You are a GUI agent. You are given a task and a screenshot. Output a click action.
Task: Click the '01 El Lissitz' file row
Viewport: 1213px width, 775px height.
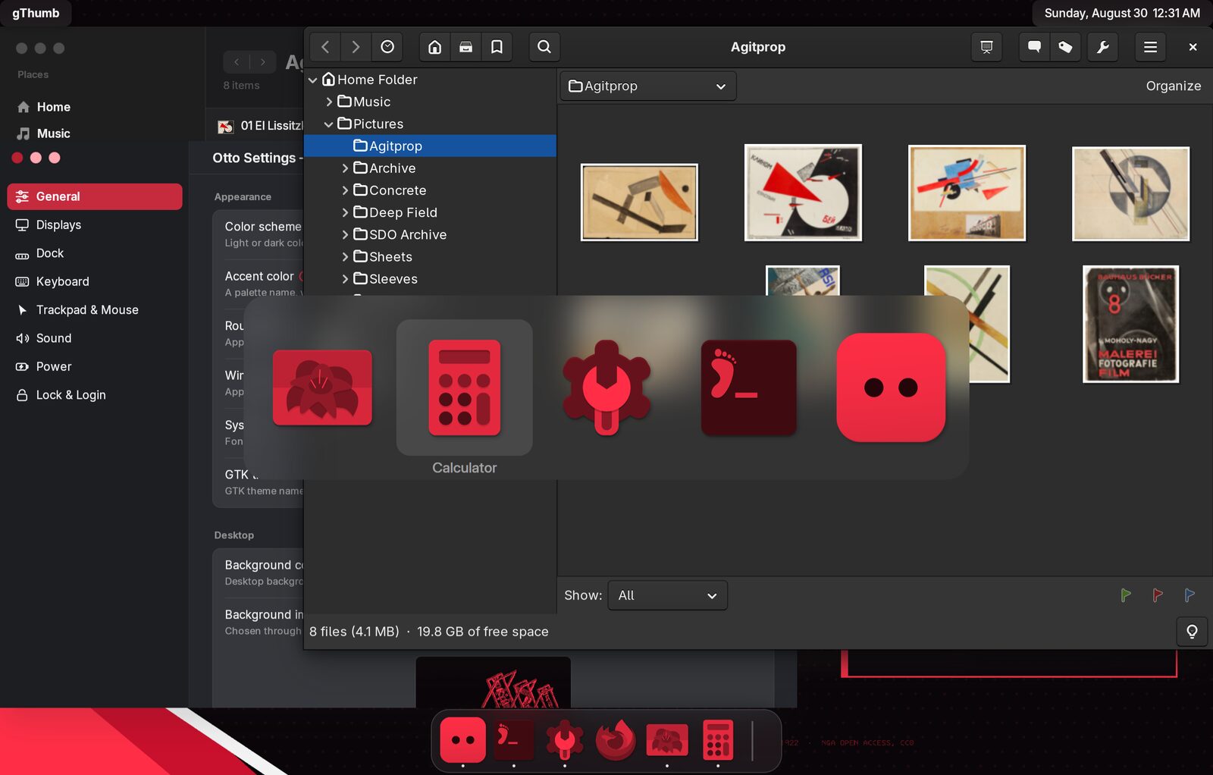(260, 126)
